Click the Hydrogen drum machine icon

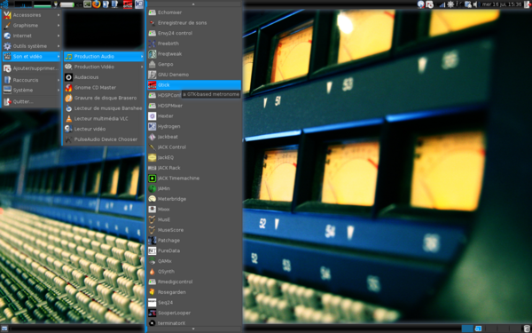(152, 126)
